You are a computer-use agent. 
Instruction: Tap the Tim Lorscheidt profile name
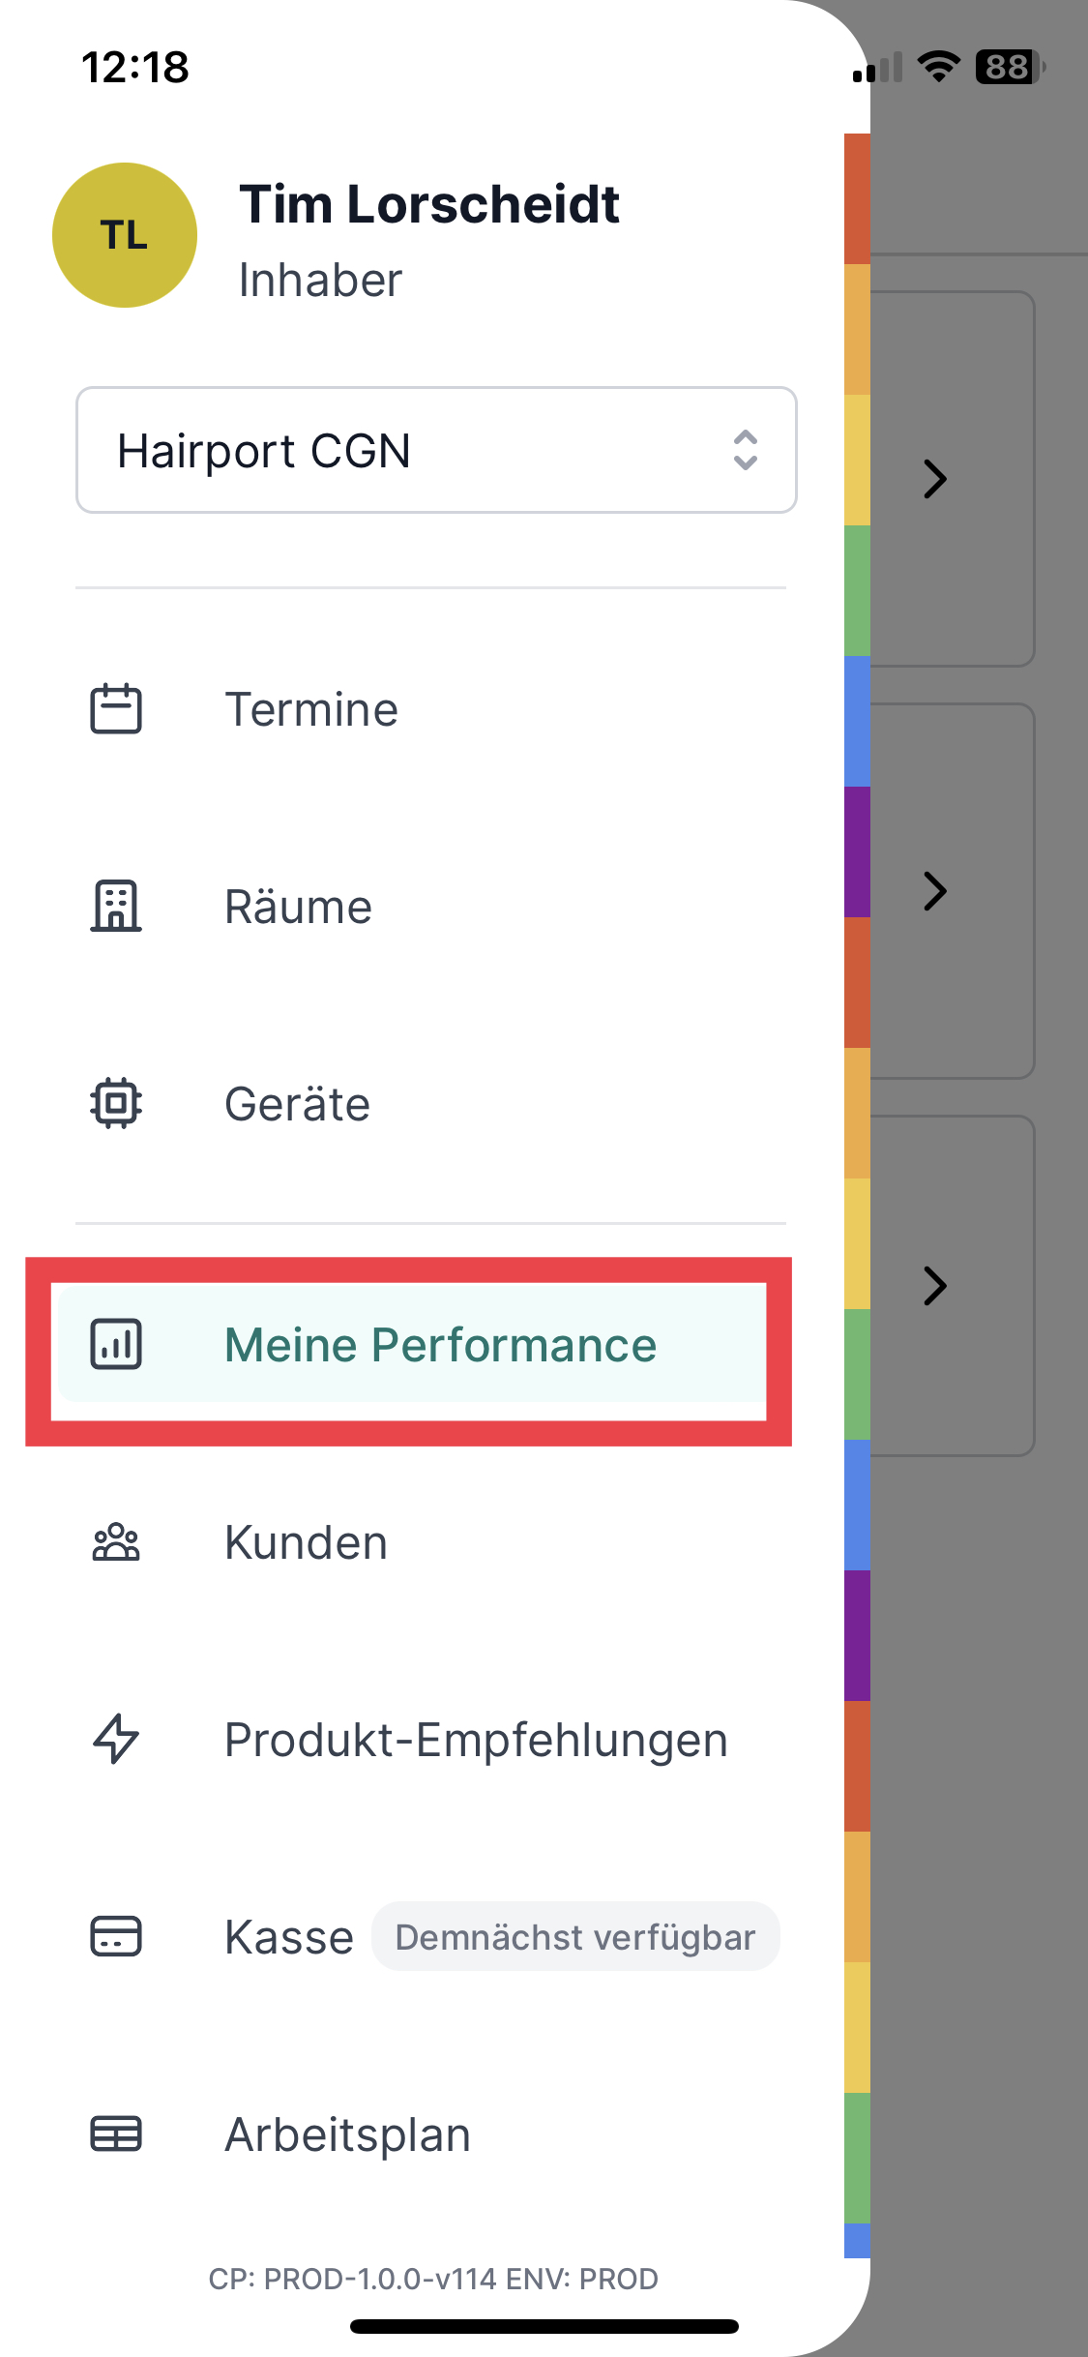tap(429, 204)
